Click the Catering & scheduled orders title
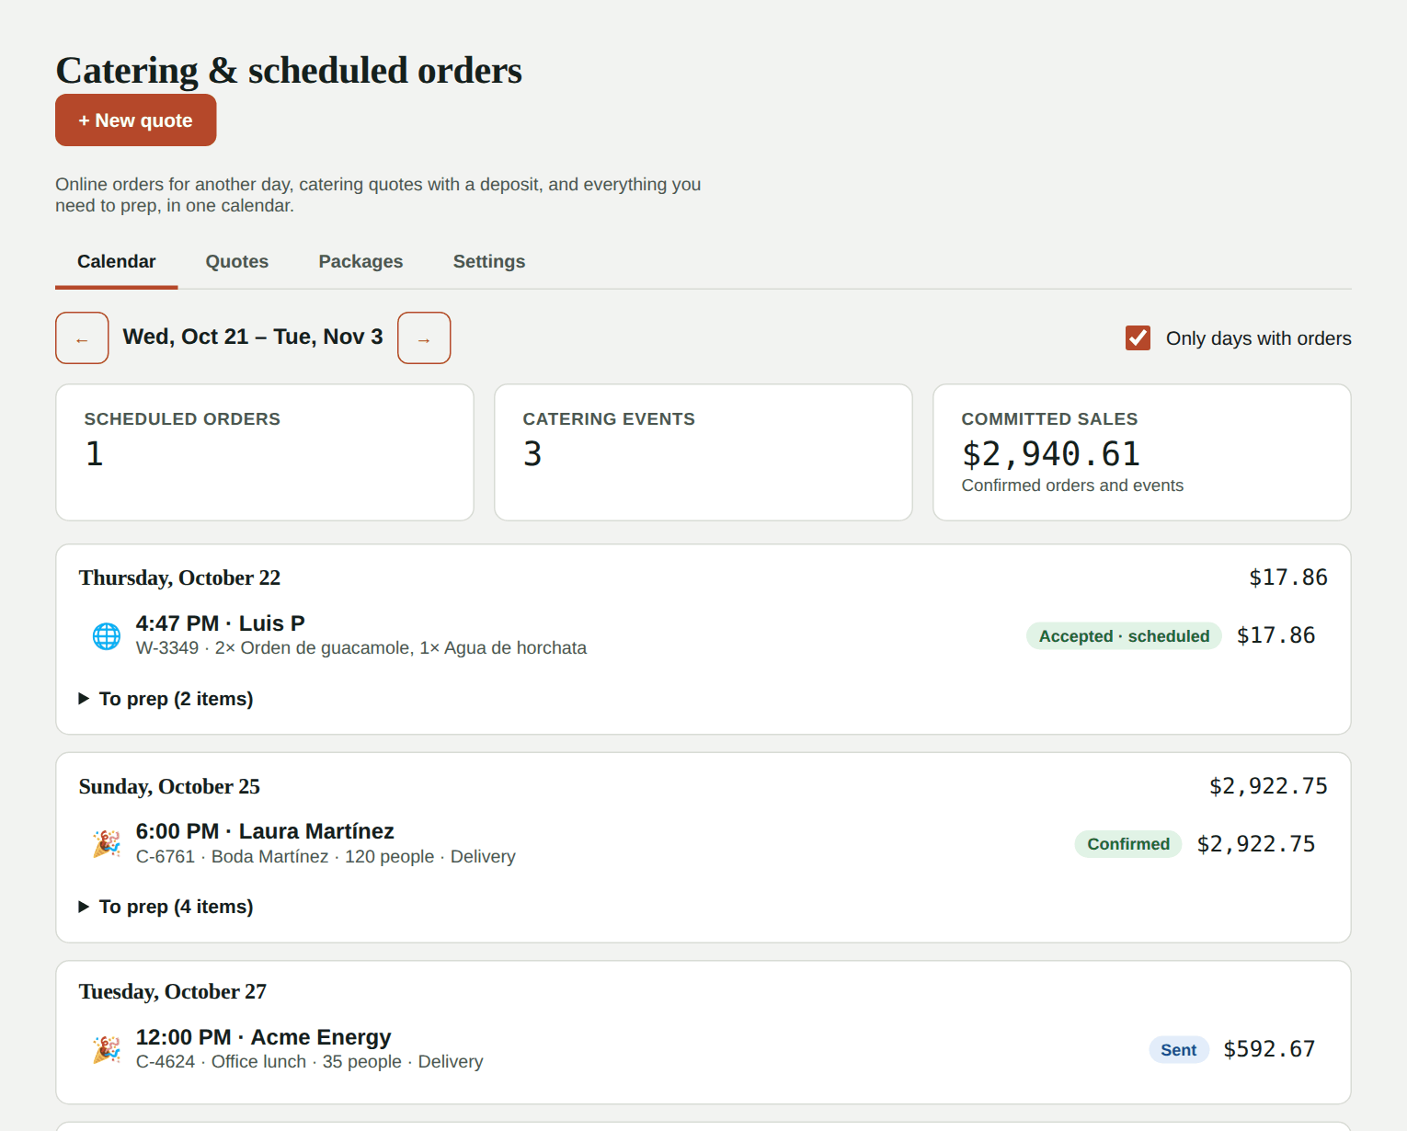This screenshot has width=1407, height=1131. (289, 71)
